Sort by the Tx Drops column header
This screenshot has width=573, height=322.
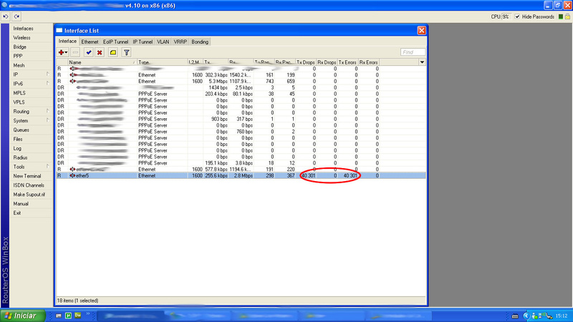(306, 62)
